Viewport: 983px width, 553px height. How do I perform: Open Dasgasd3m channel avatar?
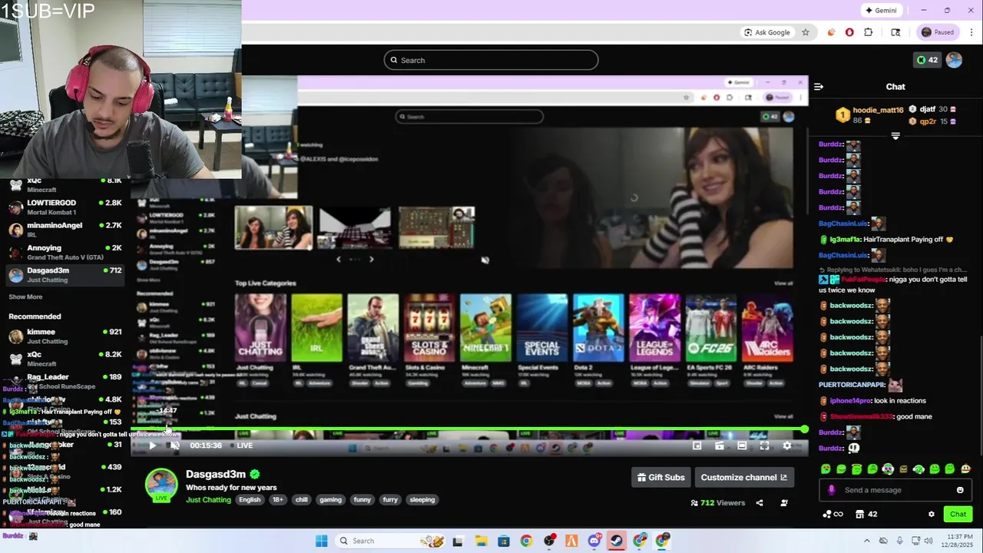tap(161, 485)
